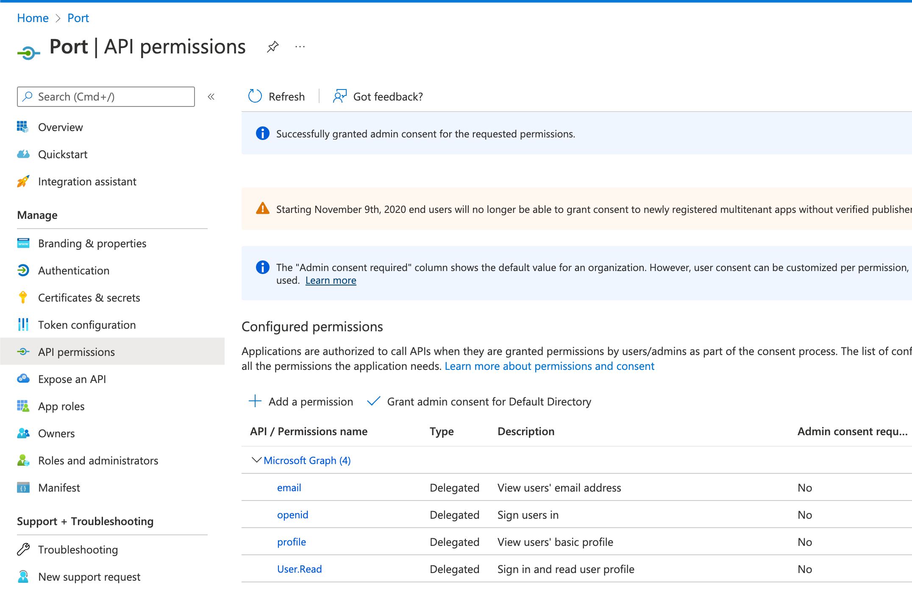This screenshot has width=912, height=604.
Task: Open the User.Read permission link
Action: click(x=299, y=569)
